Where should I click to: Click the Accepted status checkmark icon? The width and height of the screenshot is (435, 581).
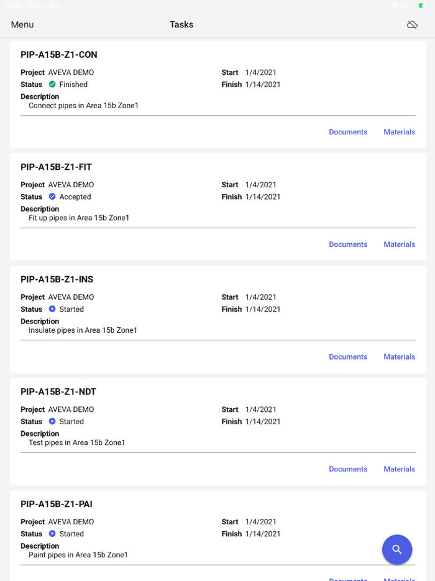[52, 197]
